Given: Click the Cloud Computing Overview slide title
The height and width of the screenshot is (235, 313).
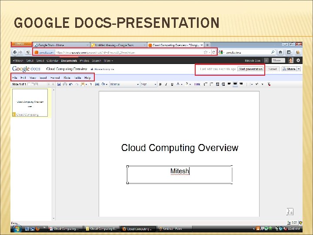Looking at the screenshot, I should pyautogui.click(x=180, y=148).
